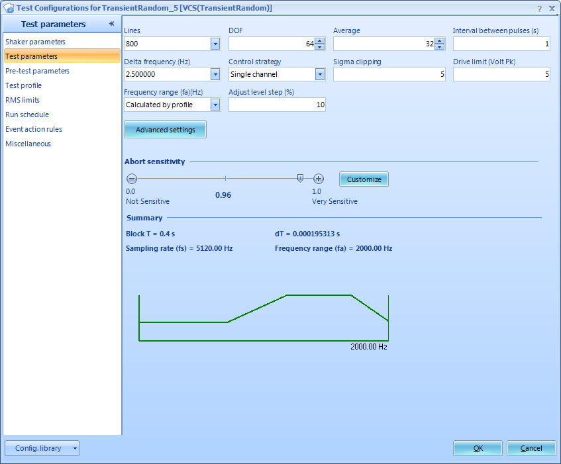Click Customize abort sensitivity button

coord(364,179)
